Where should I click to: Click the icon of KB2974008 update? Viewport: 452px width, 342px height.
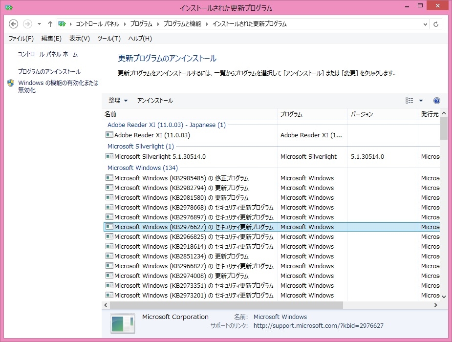(109, 276)
